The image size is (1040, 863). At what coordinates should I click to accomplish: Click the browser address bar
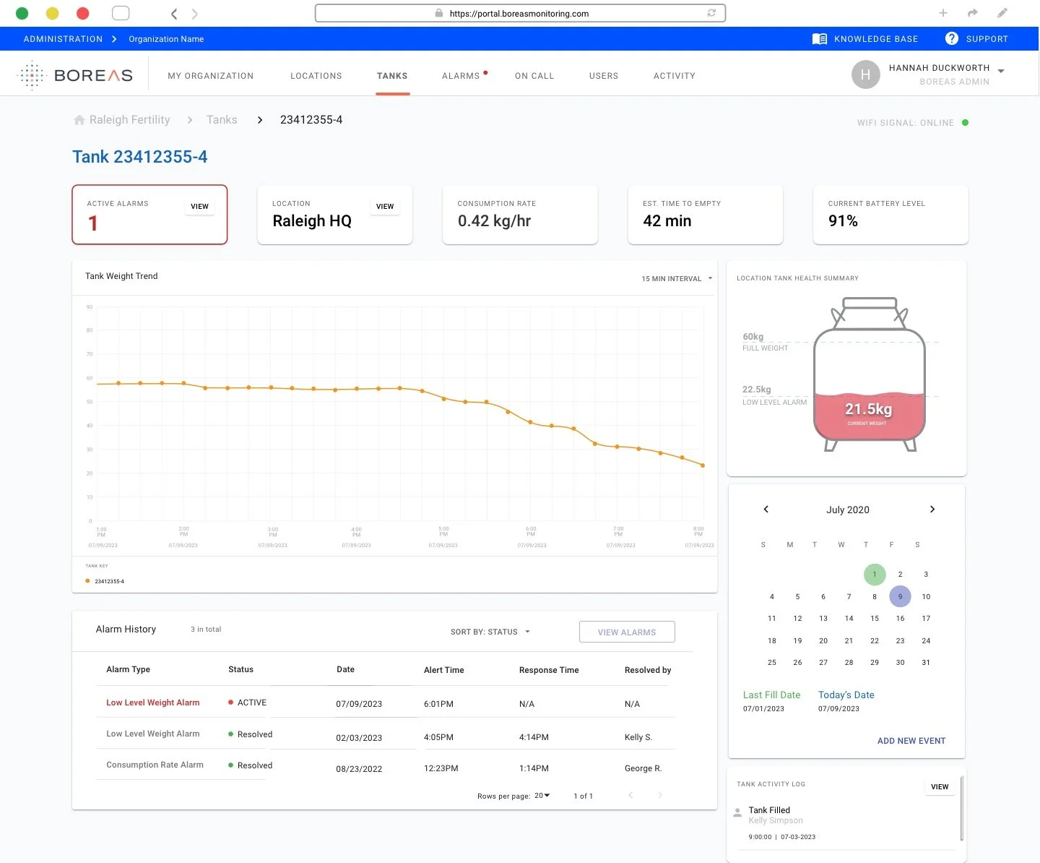[x=519, y=13]
